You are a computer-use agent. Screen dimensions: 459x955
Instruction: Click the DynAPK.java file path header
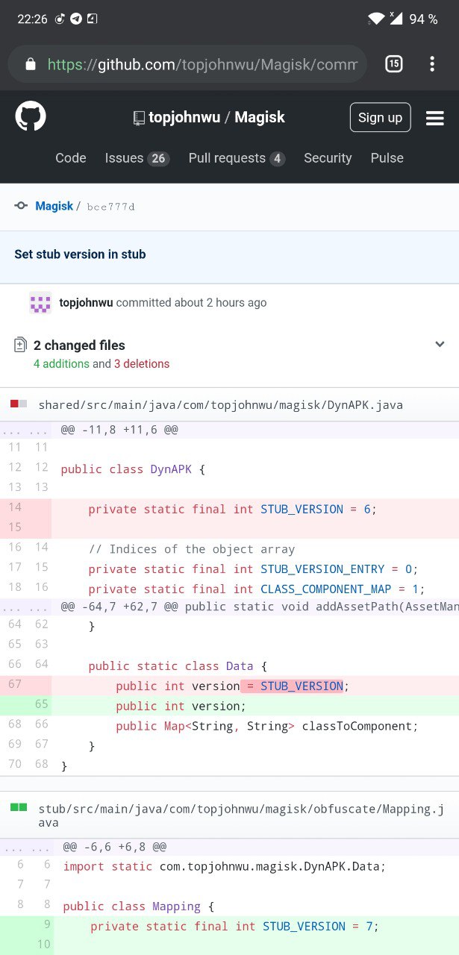coord(221,405)
